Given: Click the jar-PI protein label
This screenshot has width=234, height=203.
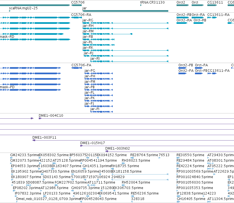Looking at the screenshot, I should point(95,109).
